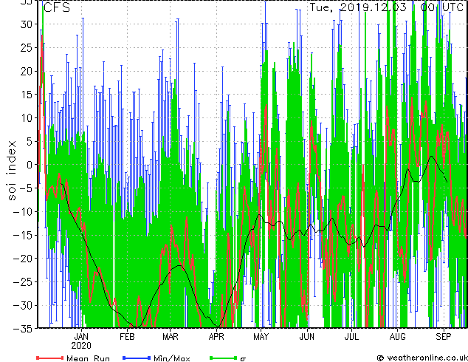Click the SEP x-axis month label
The width and height of the screenshot is (468, 362).
pyautogui.click(x=444, y=337)
